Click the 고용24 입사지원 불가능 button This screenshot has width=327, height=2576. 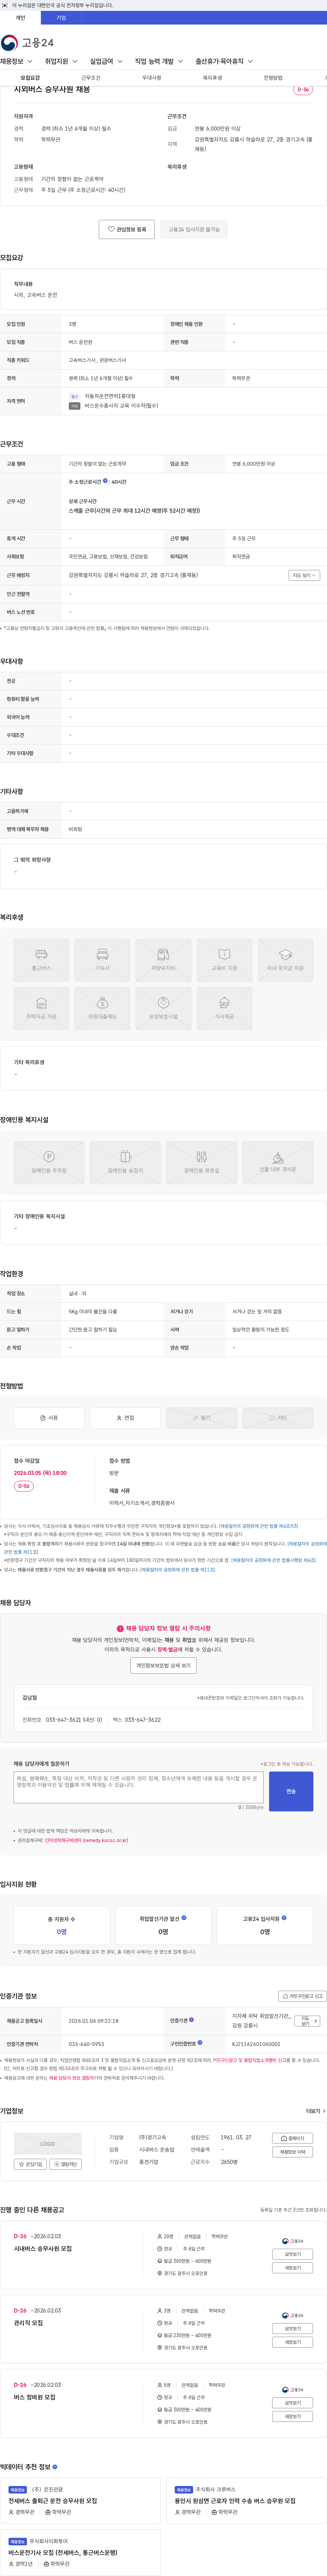(194, 229)
